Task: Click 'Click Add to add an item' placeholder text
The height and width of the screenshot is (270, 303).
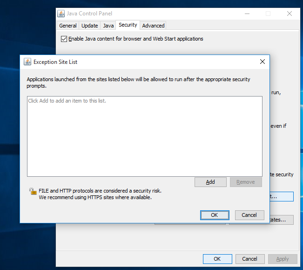Action: [67, 101]
